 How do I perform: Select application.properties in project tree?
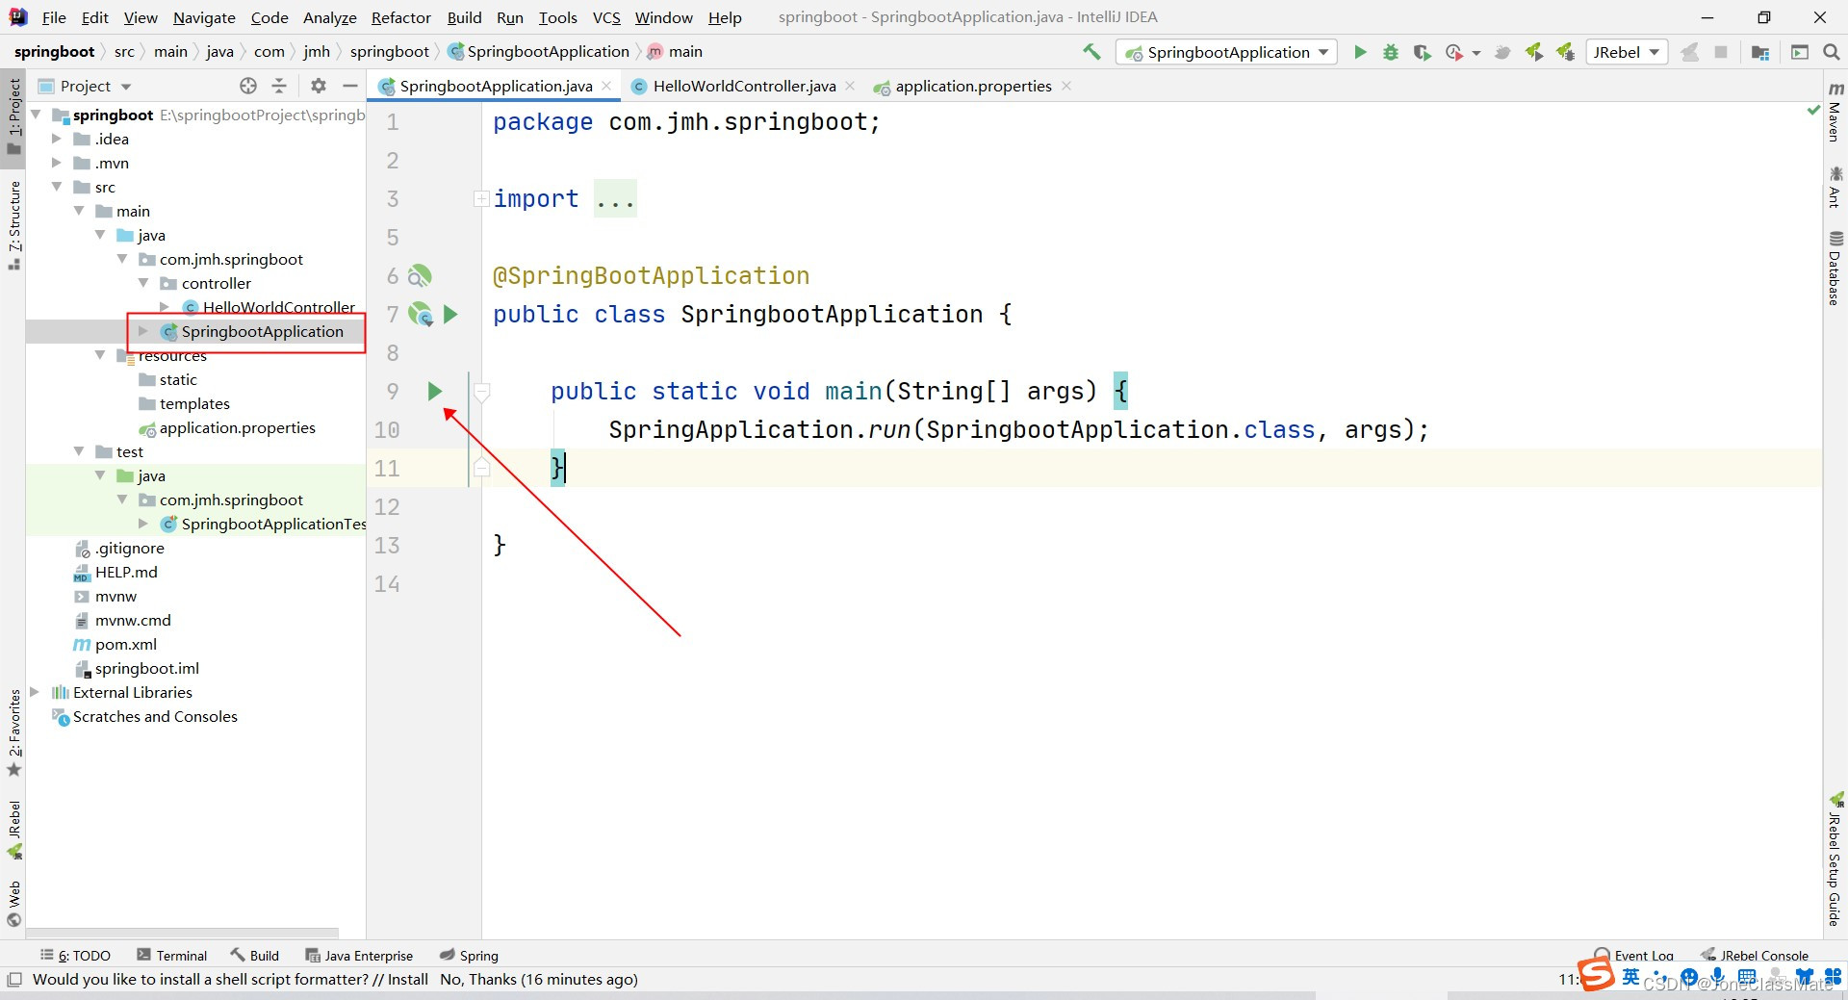tap(237, 427)
